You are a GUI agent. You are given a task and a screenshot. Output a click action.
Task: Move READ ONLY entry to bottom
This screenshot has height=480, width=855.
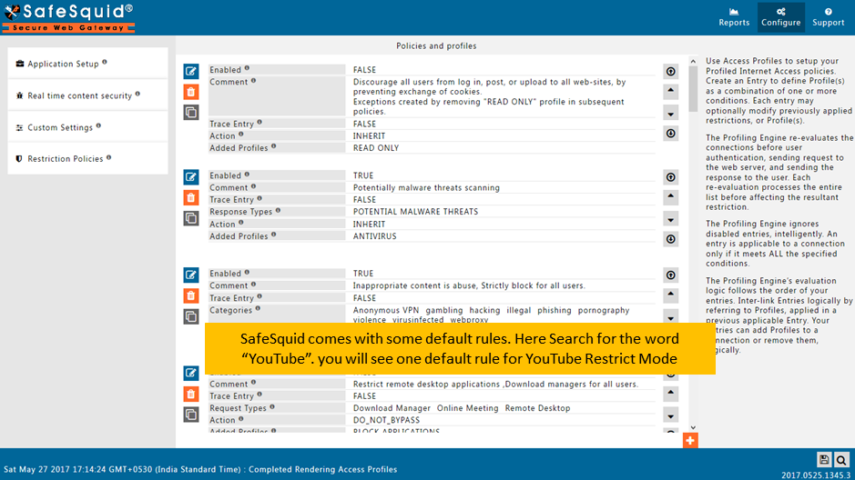click(x=671, y=134)
